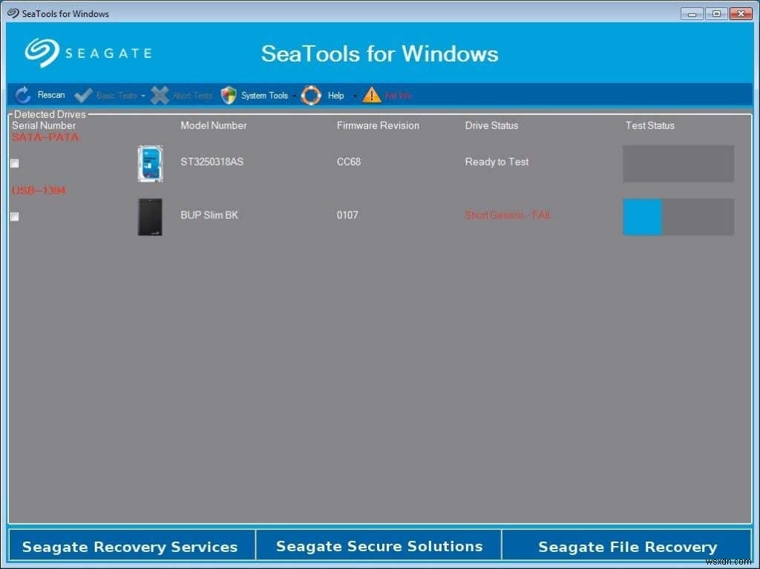This screenshot has height=569, width=760.
Task: Click the Model Number column header
Action: 213,125
